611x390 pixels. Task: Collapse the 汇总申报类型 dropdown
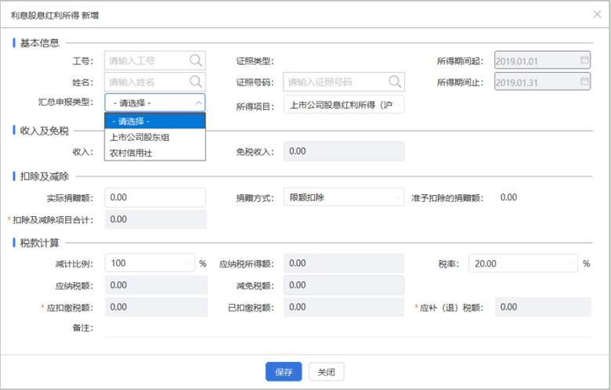tap(197, 103)
